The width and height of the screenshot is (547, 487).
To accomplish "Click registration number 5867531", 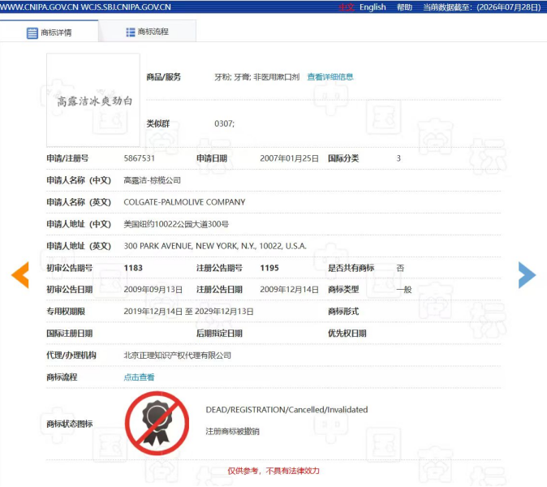I will tap(140, 158).
